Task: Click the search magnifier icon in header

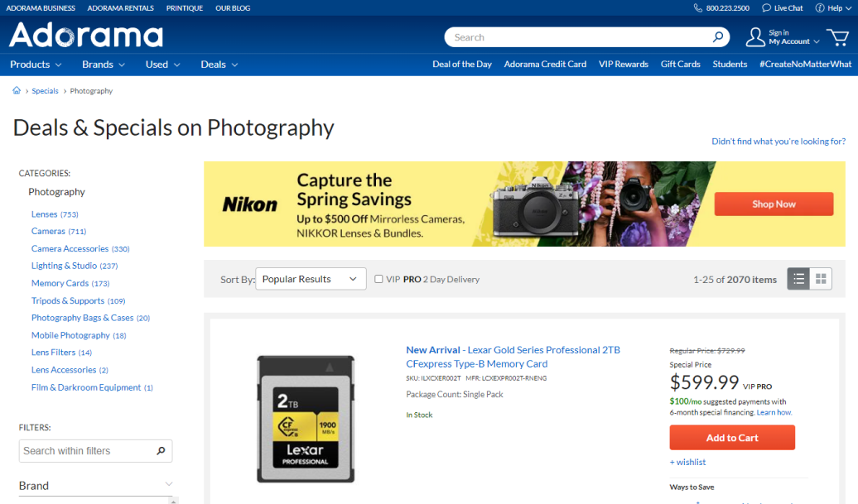Action: tap(718, 37)
